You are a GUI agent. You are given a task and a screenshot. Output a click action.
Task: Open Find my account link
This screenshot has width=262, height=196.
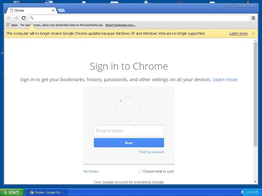coord(151,152)
